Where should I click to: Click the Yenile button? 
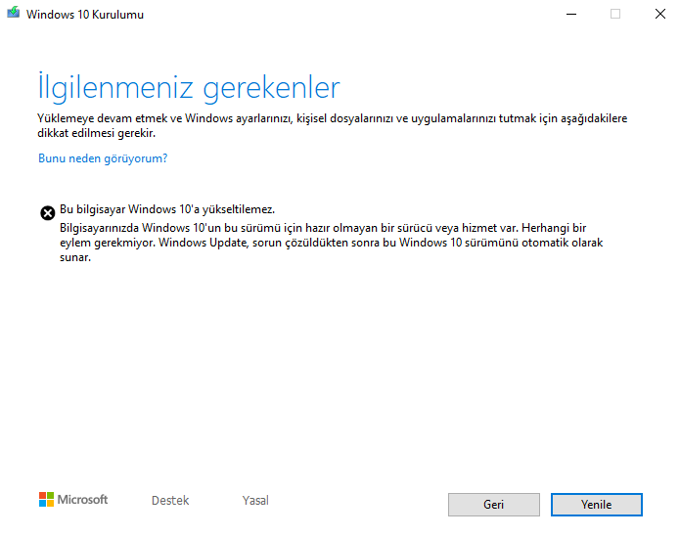pyautogui.click(x=596, y=505)
